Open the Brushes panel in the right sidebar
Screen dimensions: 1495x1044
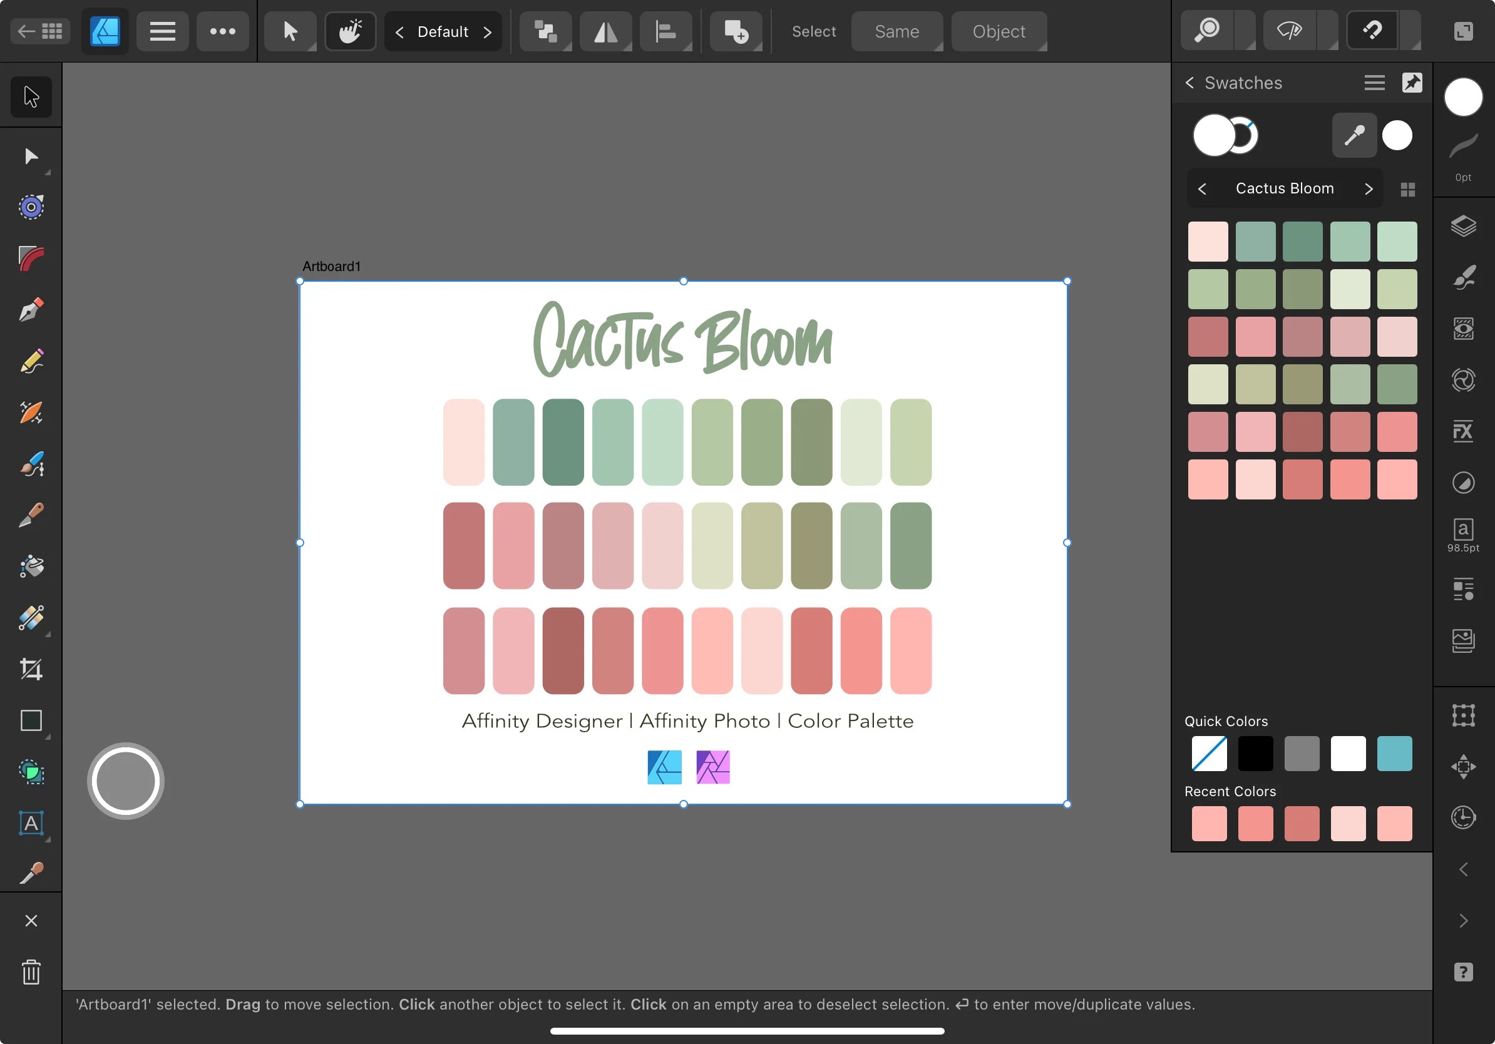click(x=1464, y=277)
